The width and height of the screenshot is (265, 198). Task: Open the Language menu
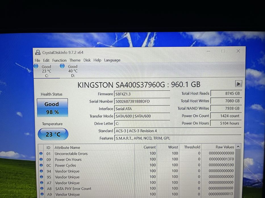112,60
